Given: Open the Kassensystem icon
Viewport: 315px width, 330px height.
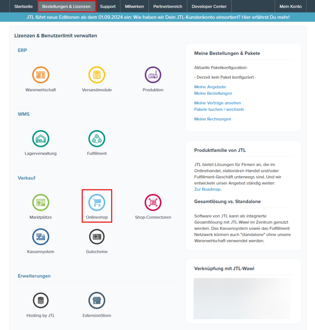Looking at the screenshot, I should point(41,237).
